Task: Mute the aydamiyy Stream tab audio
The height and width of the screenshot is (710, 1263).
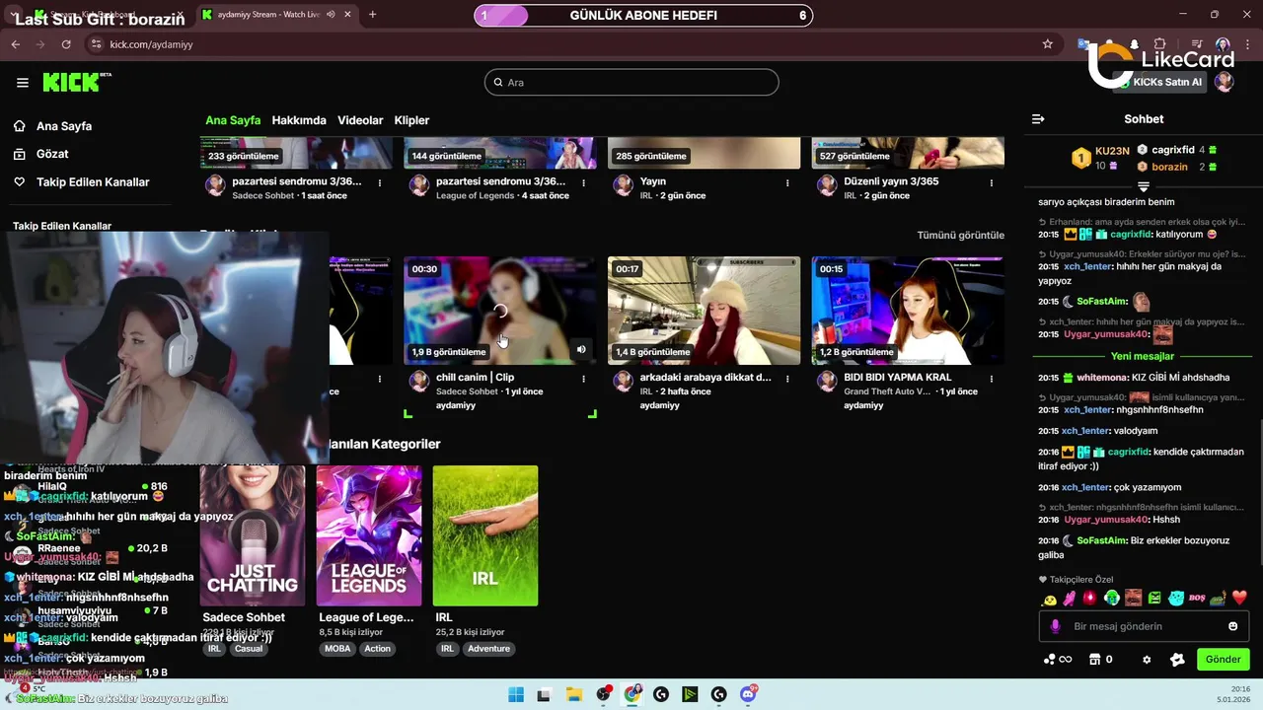Action: [331, 15]
